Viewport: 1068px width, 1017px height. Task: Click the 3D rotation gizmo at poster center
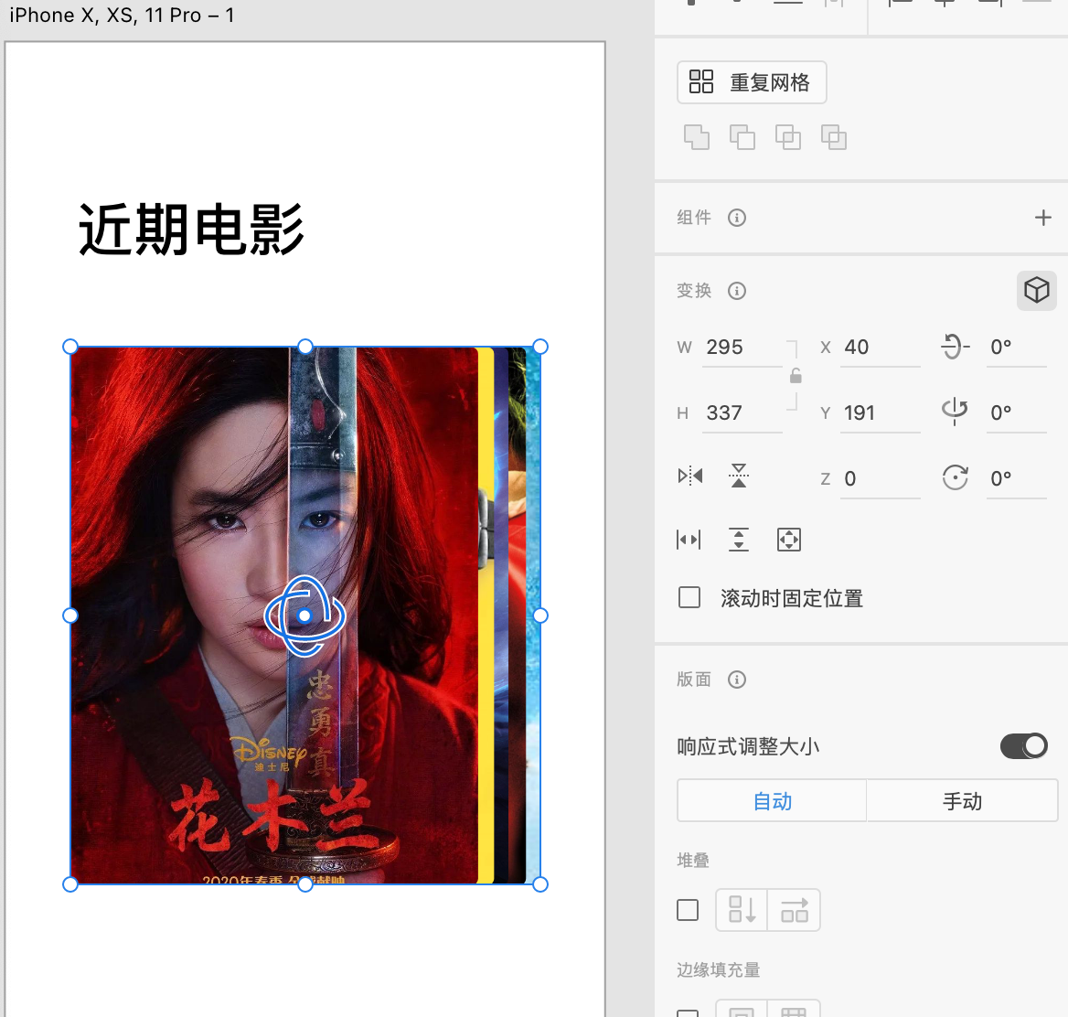pos(304,616)
